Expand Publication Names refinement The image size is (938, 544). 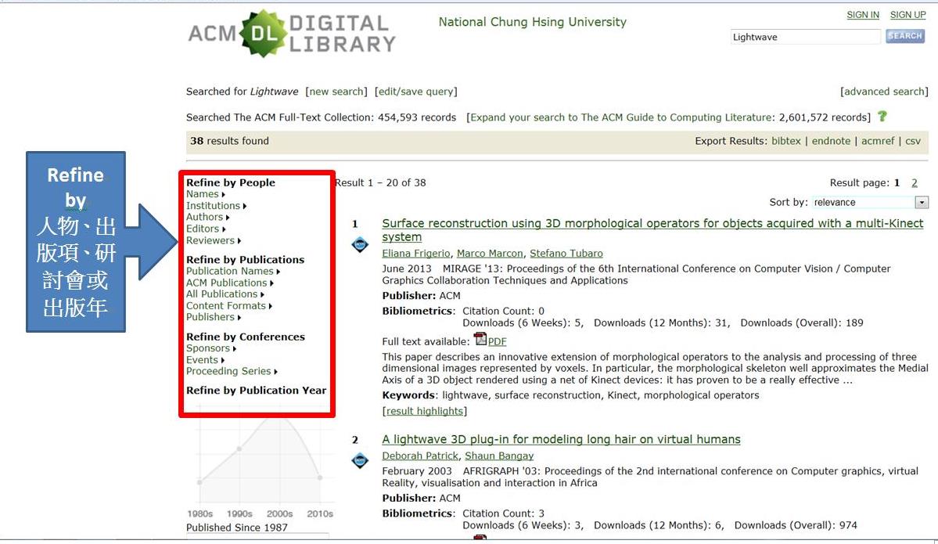232,271
